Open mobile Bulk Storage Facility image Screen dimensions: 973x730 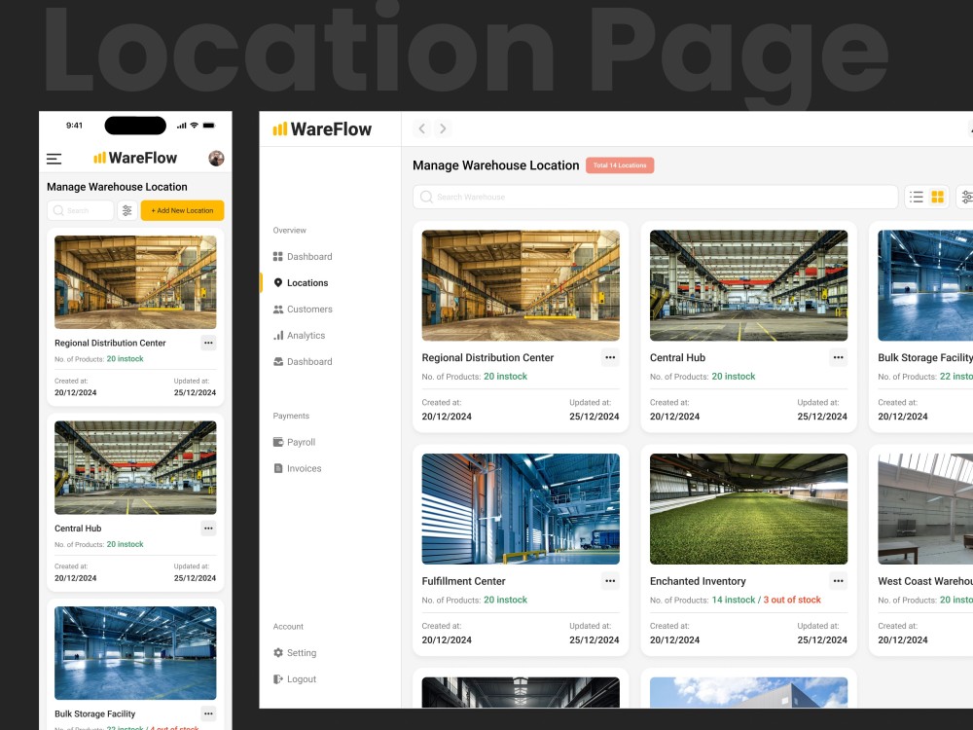tap(135, 653)
